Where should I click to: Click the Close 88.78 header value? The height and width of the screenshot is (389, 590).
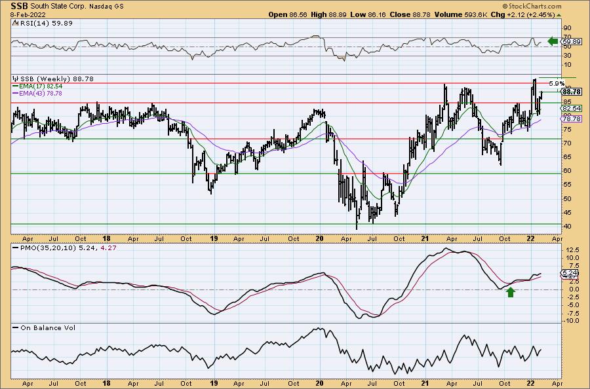click(410, 14)
